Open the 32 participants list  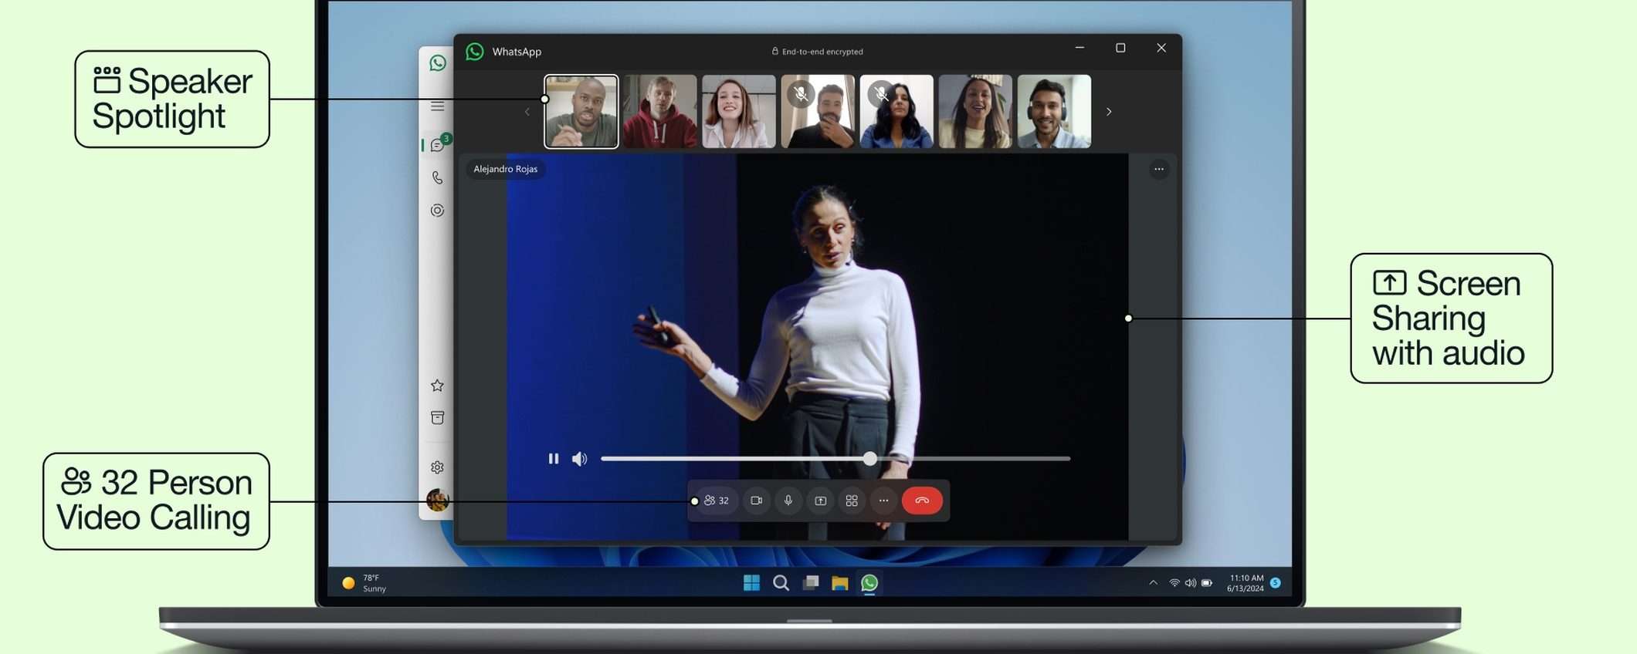(717, 501)
